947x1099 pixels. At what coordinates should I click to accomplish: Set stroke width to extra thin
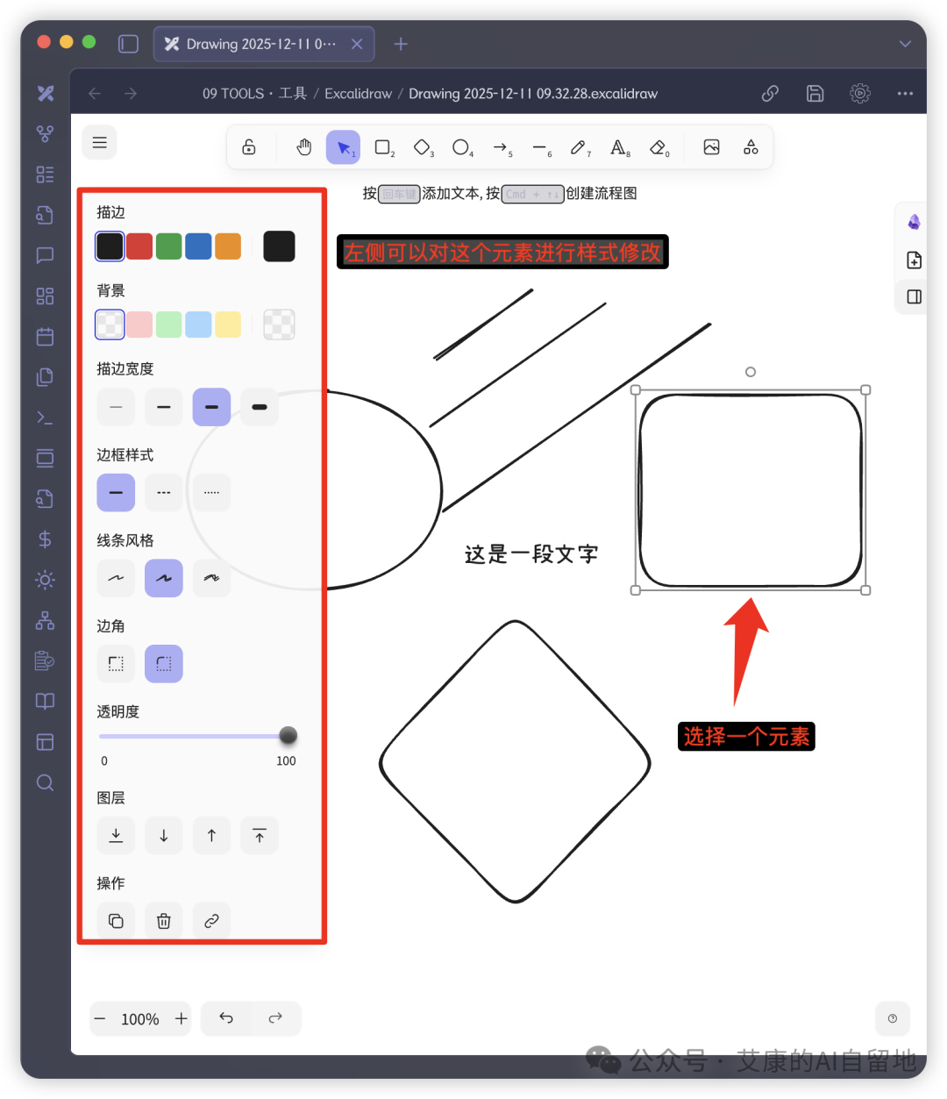coord(116,407)
